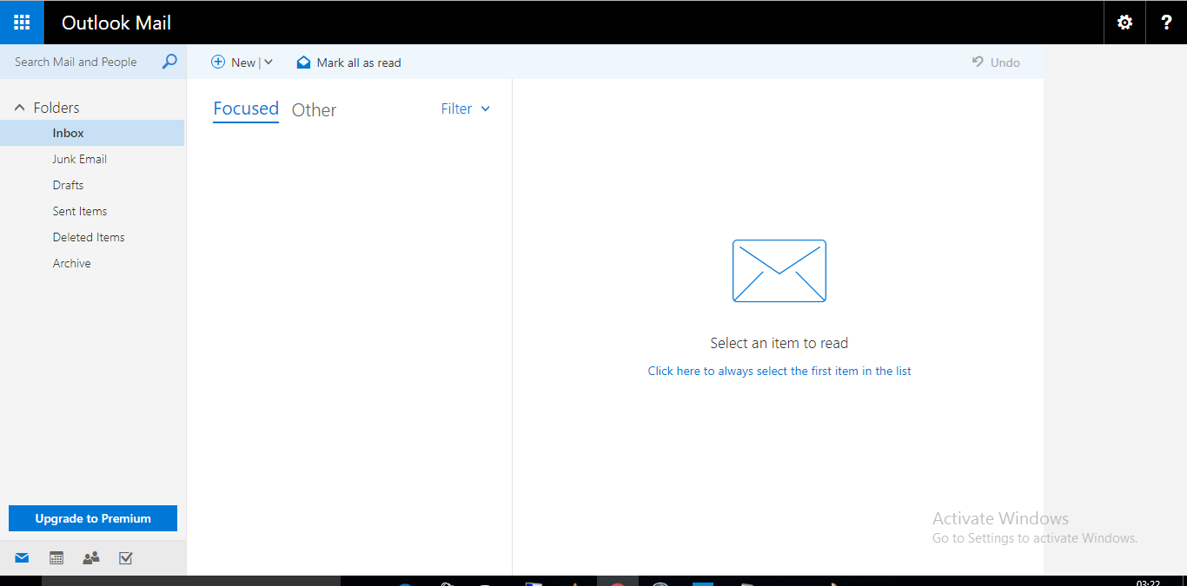Image resolution: width=1187 pixels, height=586 pixels.
Task: Switch to People module icon
Action: [x=91, y=558]
